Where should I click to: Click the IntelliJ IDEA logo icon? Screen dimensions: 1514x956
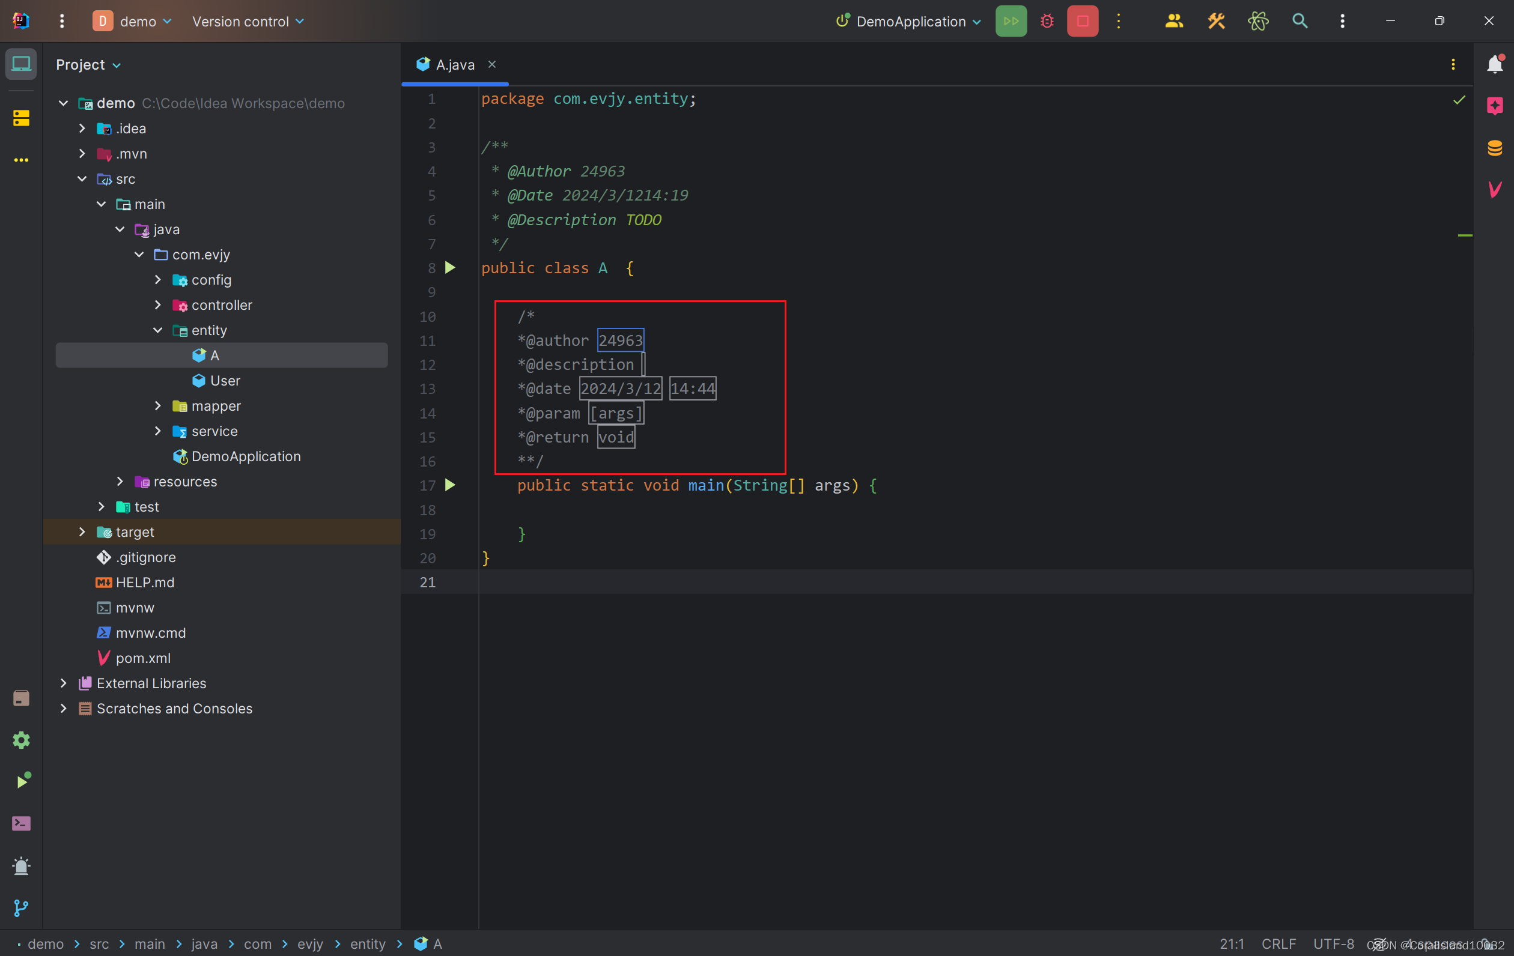pyautogui.click(x=21, y=22)
